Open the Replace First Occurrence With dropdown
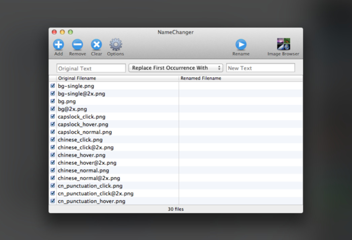The width and height of the screenshot is (352, 240). click(176, 68)
